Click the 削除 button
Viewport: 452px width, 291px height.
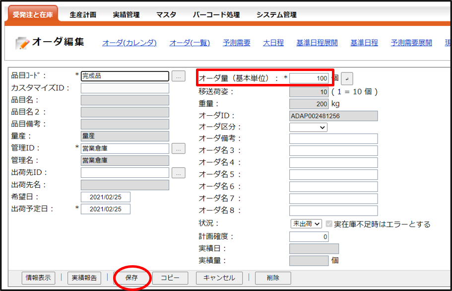tap(273, 278)
